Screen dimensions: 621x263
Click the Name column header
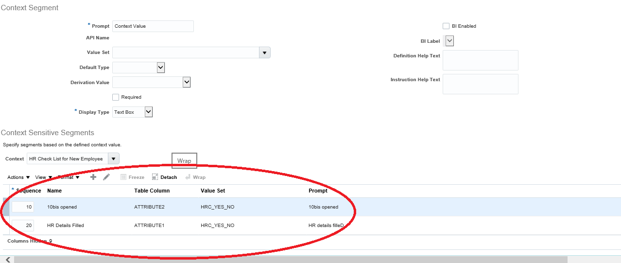click(x=54, y=191)
